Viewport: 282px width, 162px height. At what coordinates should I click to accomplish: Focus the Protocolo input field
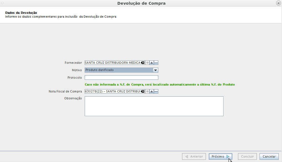(x=121, y=78)
